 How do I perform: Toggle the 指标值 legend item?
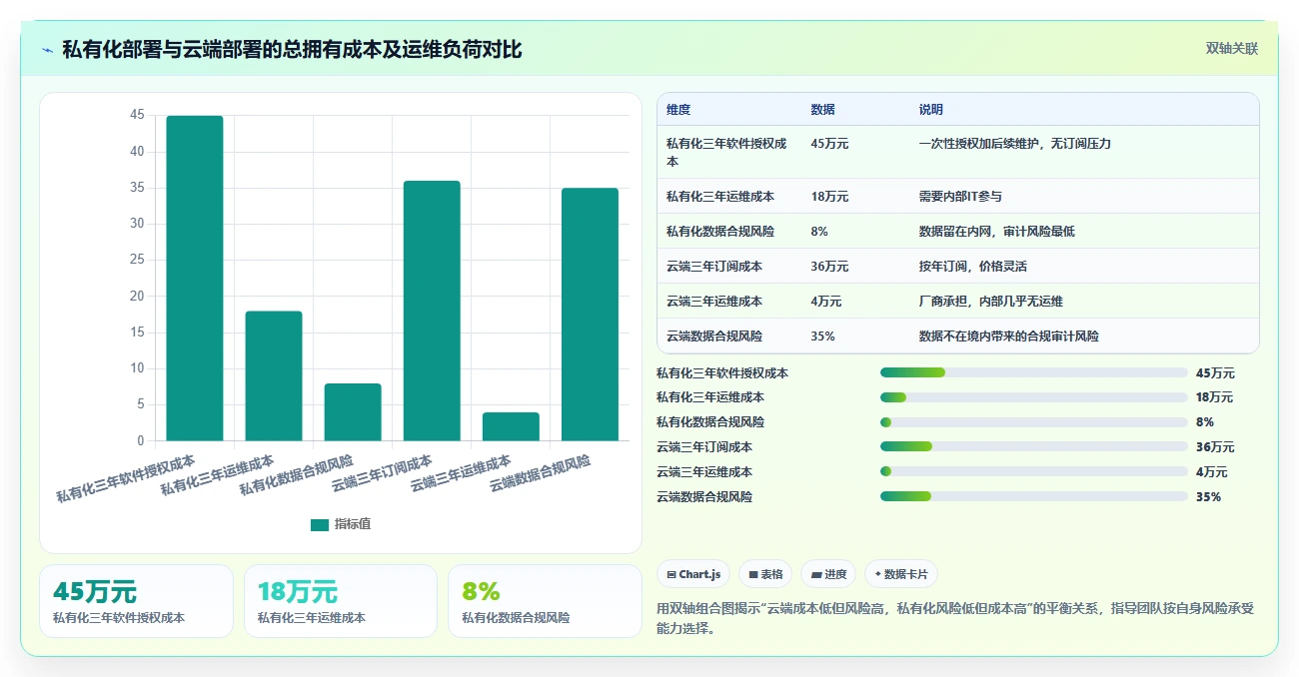click(x=341, y=524)
